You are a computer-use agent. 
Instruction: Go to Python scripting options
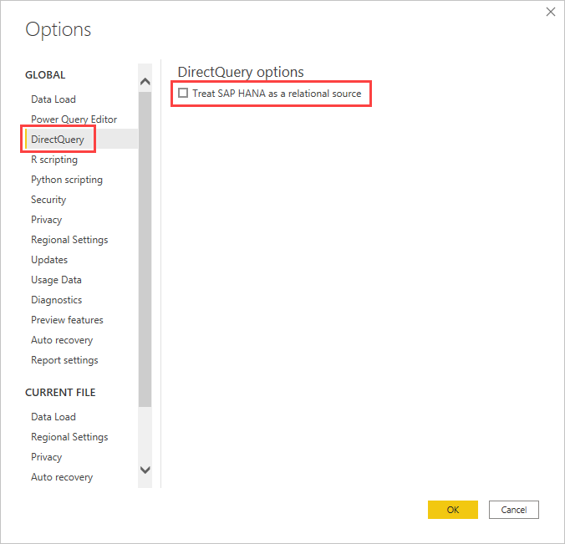(67, 180)
